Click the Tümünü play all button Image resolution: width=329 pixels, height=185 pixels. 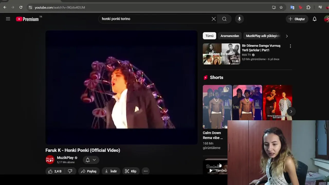(218, 171)
